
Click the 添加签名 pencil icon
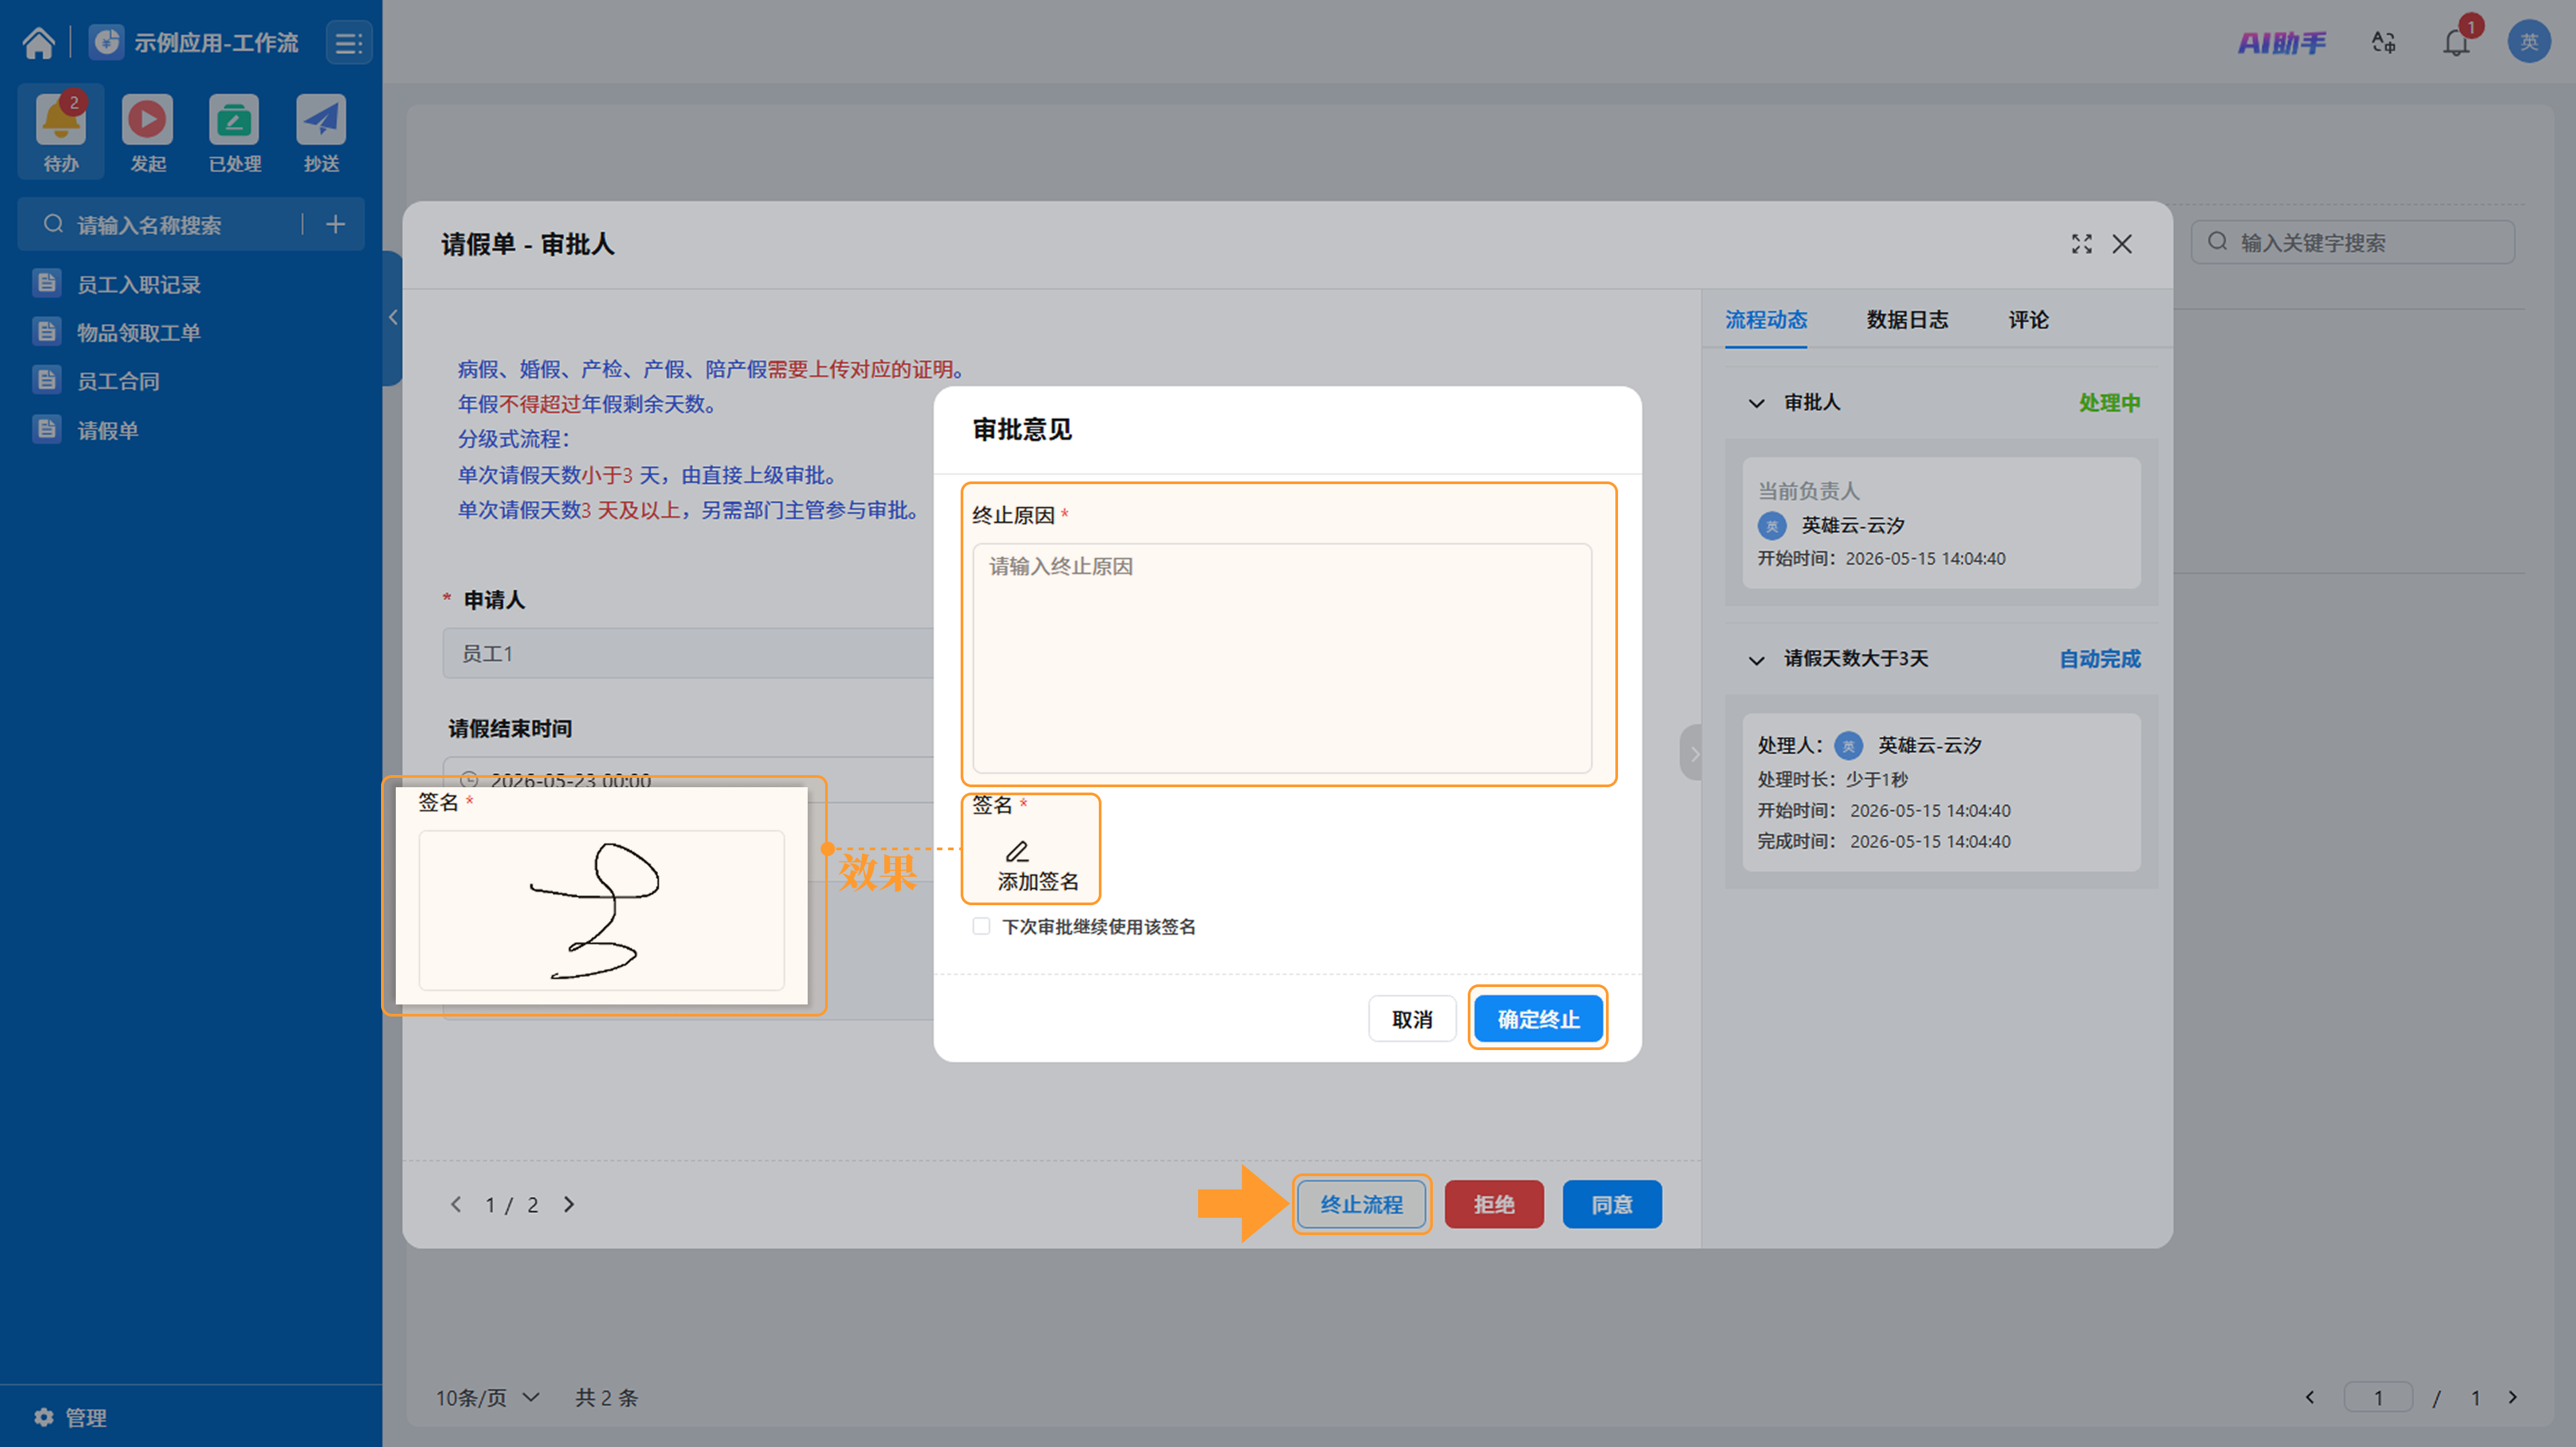click(1017, 852)
